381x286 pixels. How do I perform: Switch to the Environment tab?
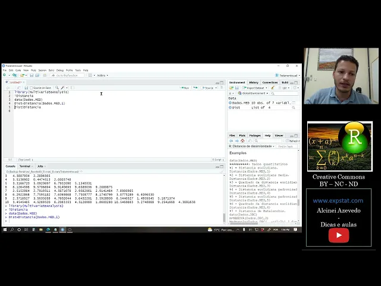(x=237, y=82)
